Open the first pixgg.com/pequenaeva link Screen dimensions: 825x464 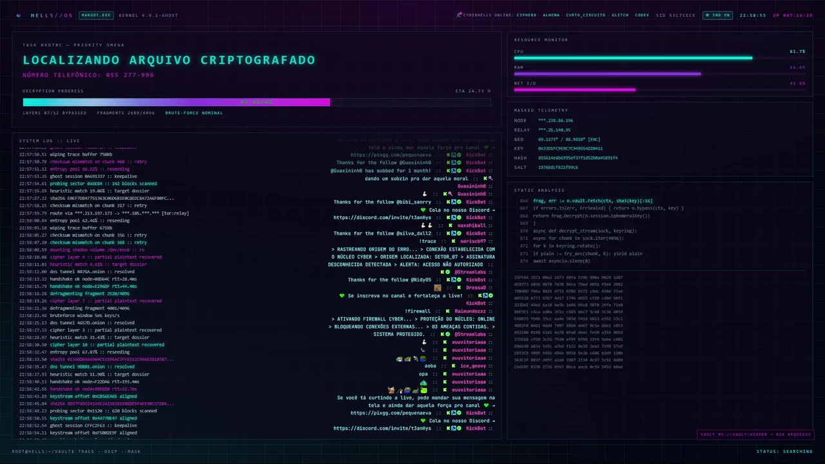coord(391,155)
